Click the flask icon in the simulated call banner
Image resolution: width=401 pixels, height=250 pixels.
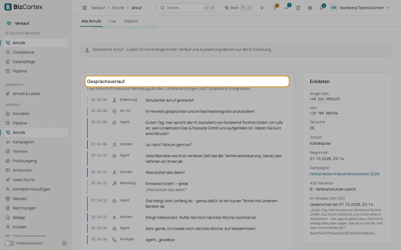pos(87,50)
